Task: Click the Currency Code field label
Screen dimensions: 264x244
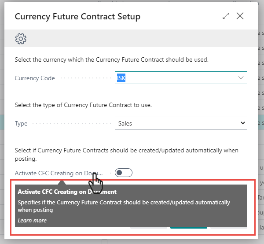Action: [x=35, y=78]
